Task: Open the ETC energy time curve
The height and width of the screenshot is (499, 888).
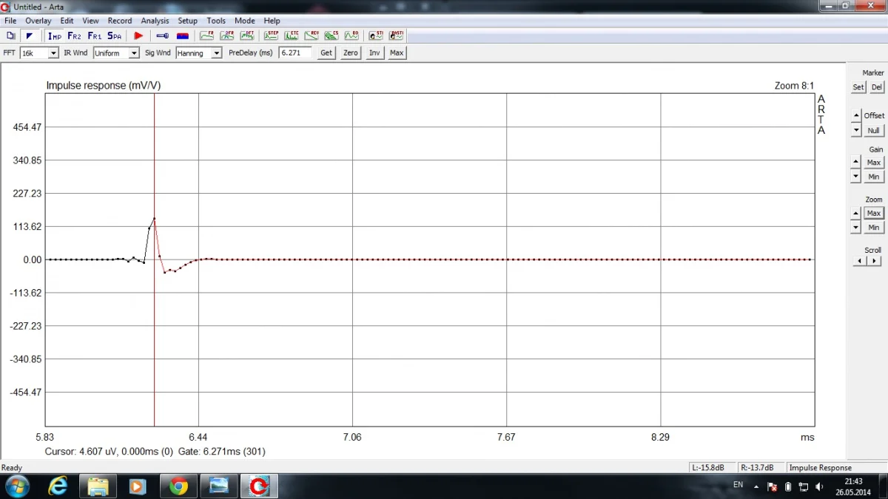Action: coord(292,35)
